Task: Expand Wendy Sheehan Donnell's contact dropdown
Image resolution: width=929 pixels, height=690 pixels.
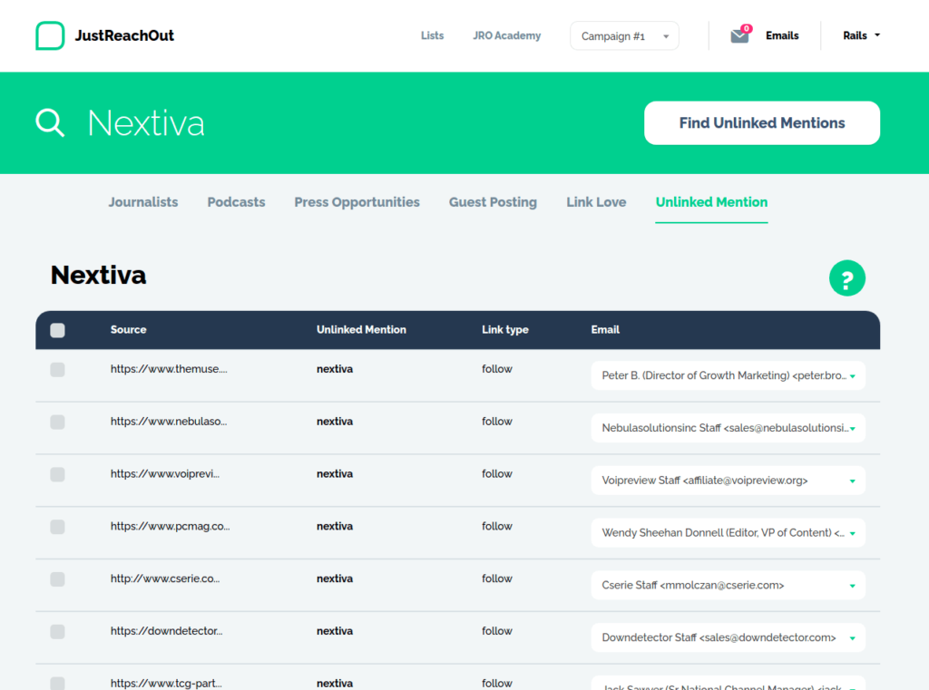Action: tap(851, 532)
